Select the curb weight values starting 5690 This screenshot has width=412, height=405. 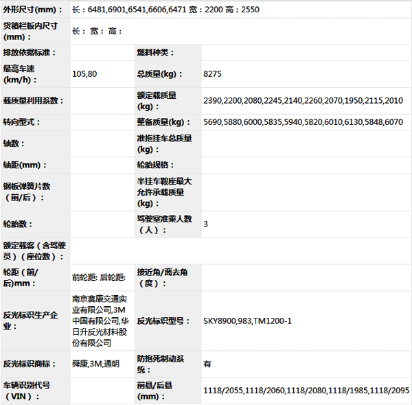[303, 122]
